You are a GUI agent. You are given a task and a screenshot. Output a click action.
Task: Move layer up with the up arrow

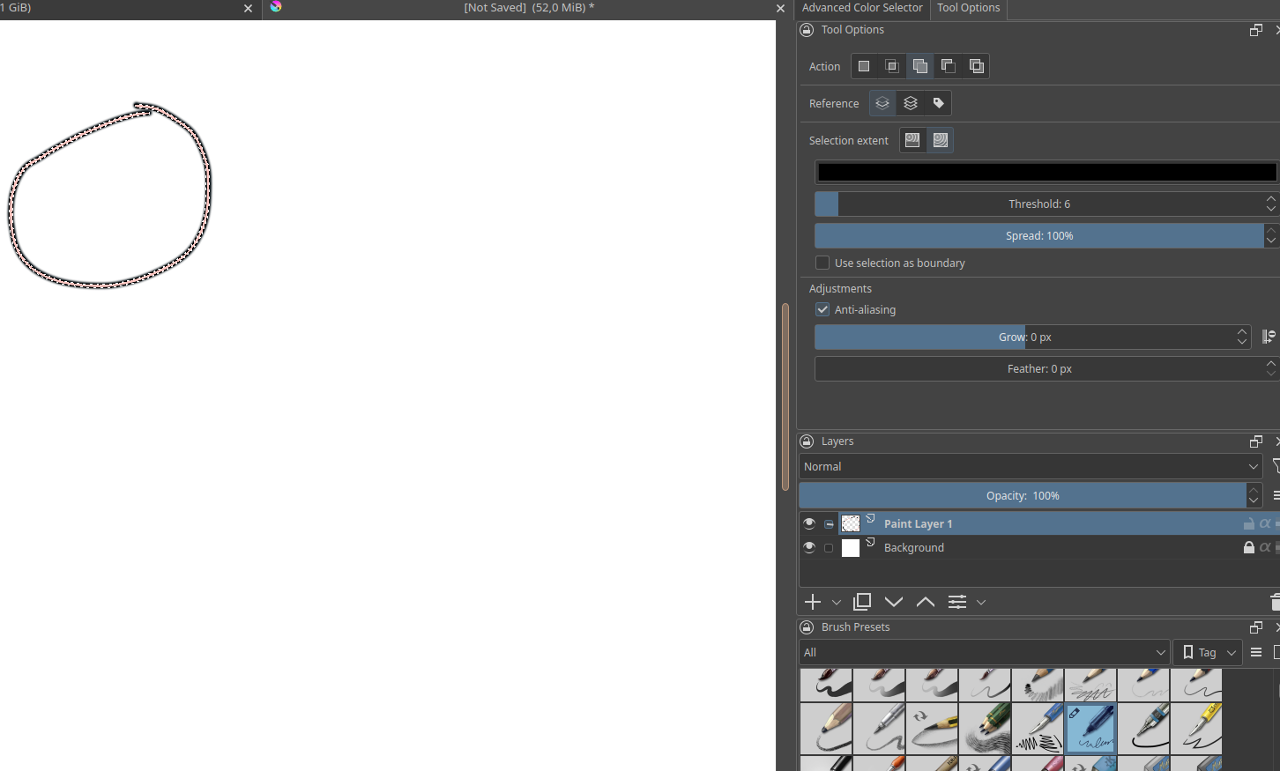926,602
